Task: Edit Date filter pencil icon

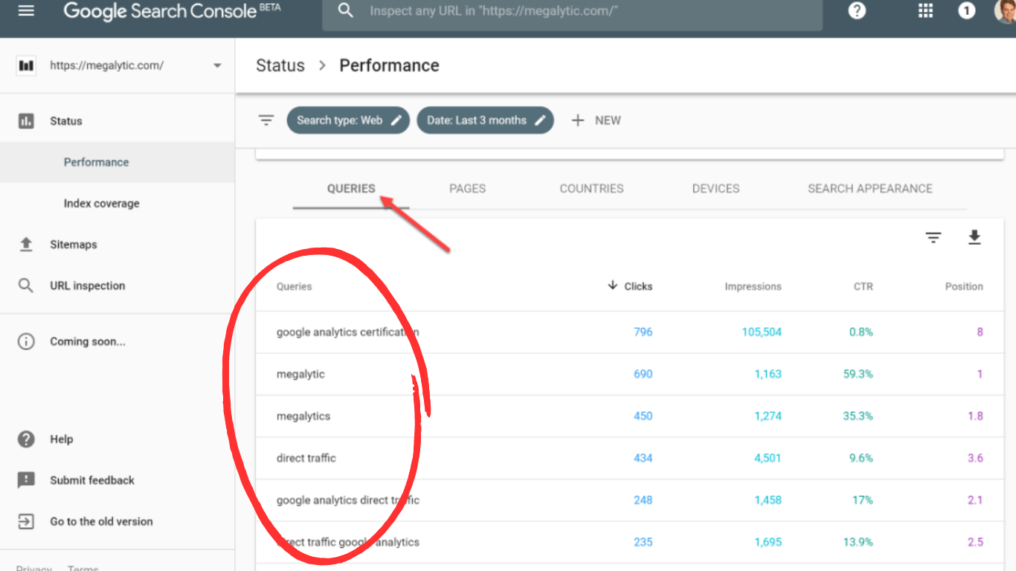Action: pos(541,120)
